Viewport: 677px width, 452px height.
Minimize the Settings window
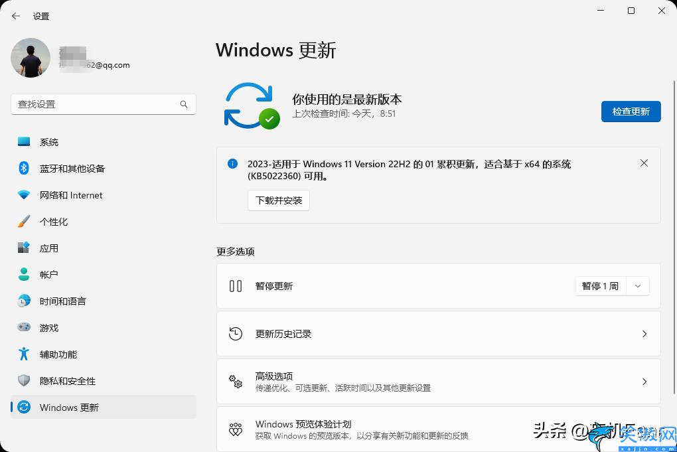click(x=601, y=11)
